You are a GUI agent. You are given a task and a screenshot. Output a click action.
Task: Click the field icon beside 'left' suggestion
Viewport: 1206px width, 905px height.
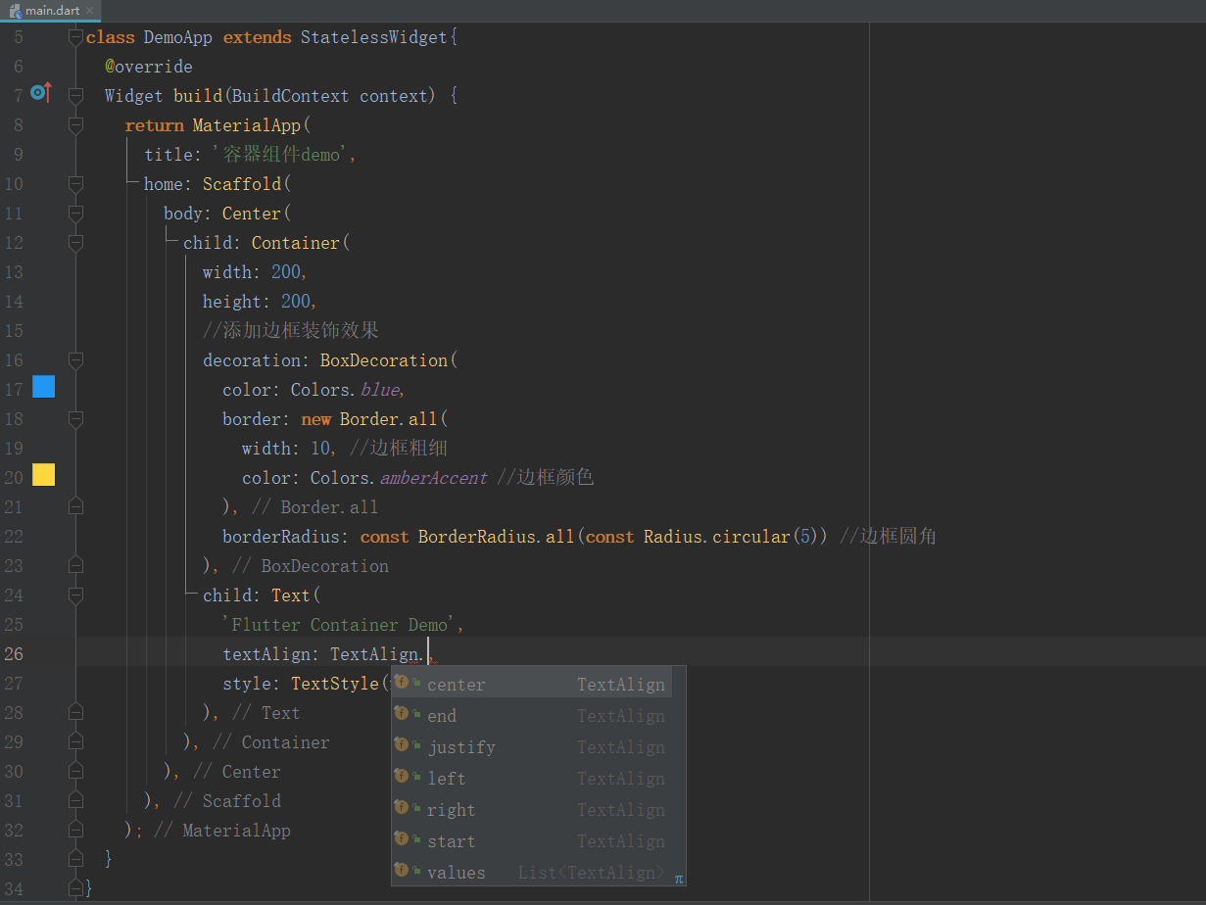403,777
